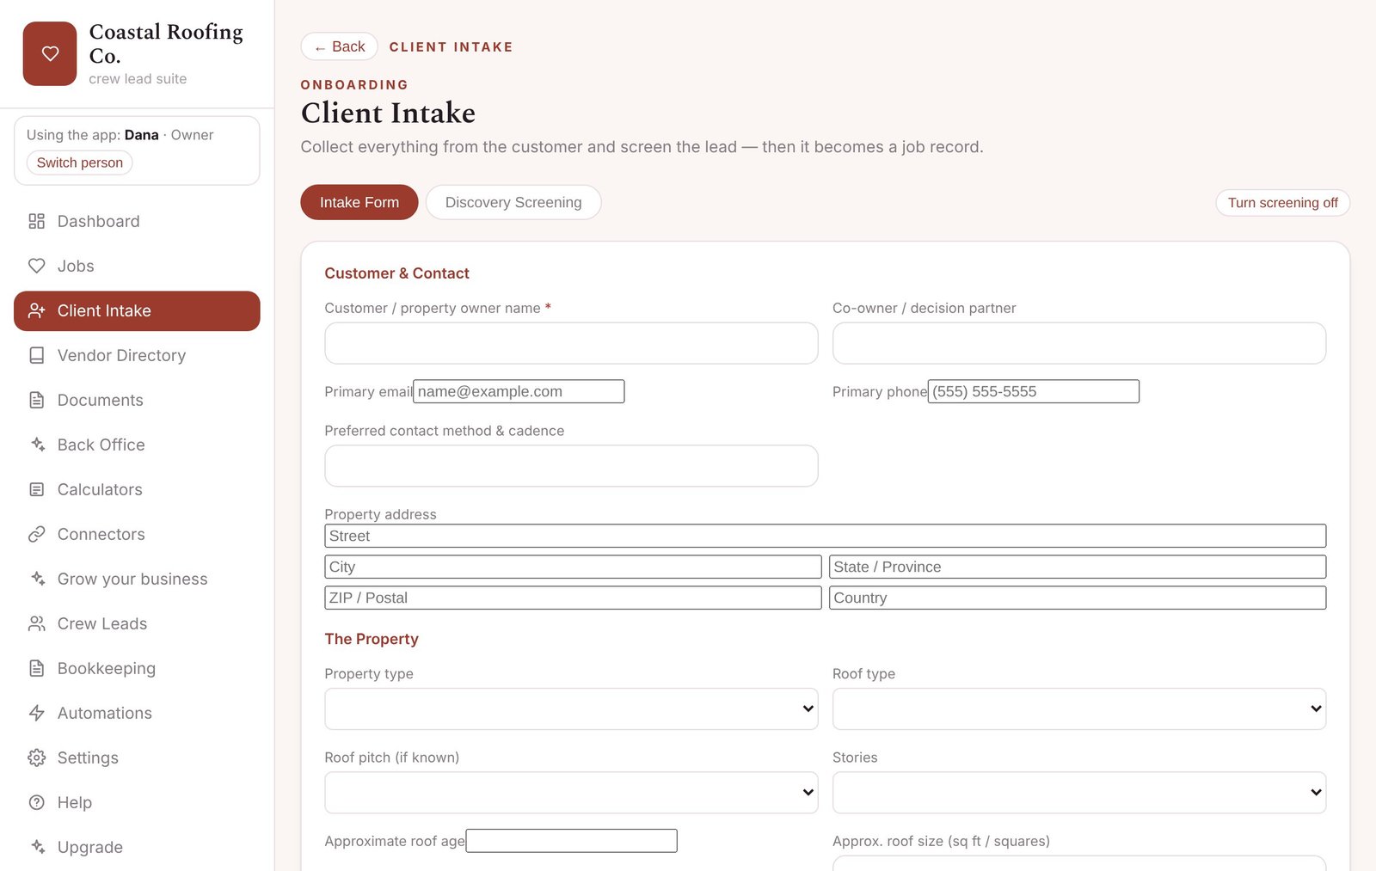
Task: Expand the Roof pitch dropdown
Action: (571, 792)
